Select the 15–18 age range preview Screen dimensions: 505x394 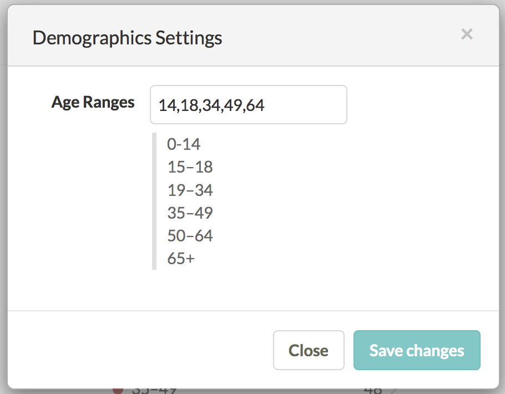click(x=190, y=167)
